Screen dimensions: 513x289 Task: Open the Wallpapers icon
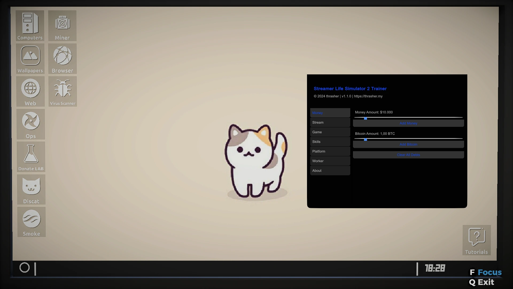tap(30, 59)
